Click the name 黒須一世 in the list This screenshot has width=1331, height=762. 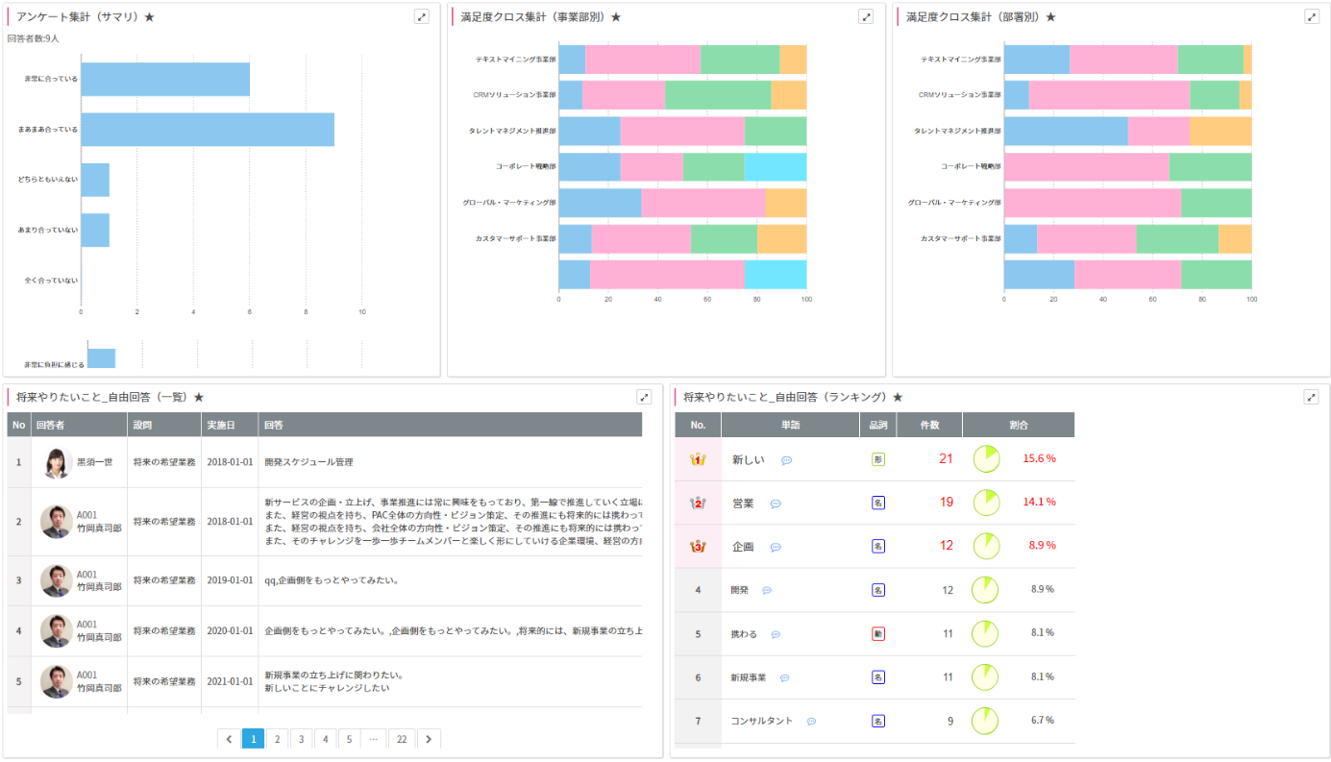point(94,462)
